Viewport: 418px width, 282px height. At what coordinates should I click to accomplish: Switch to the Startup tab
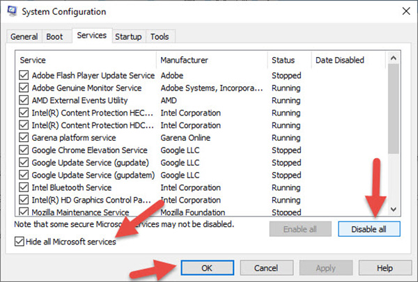coord(128,36)
